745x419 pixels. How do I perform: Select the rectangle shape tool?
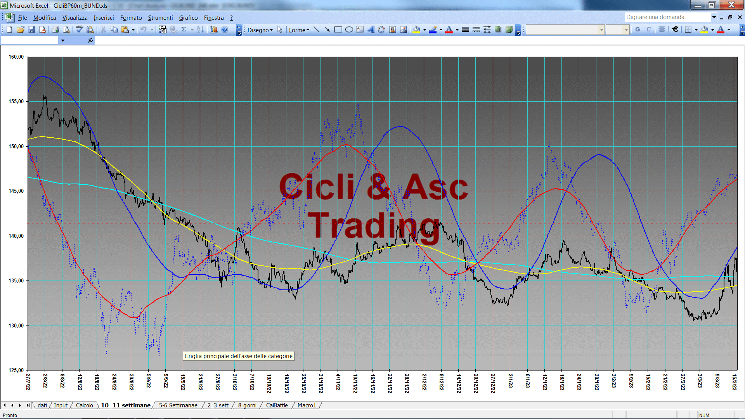(338, 29)
